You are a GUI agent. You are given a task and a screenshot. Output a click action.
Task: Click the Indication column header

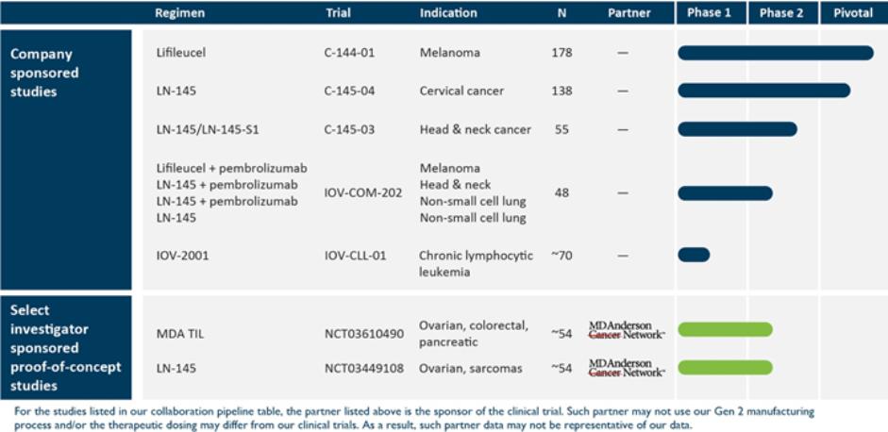click(x=448, y=13)
